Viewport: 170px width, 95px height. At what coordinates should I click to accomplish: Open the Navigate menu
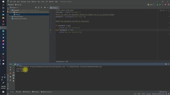[x=23, y=2]
